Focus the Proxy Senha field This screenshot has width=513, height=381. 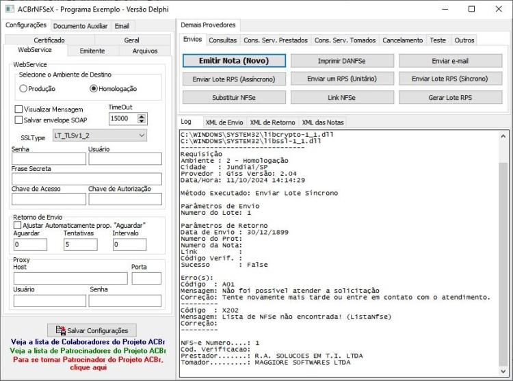pos(125,301)
